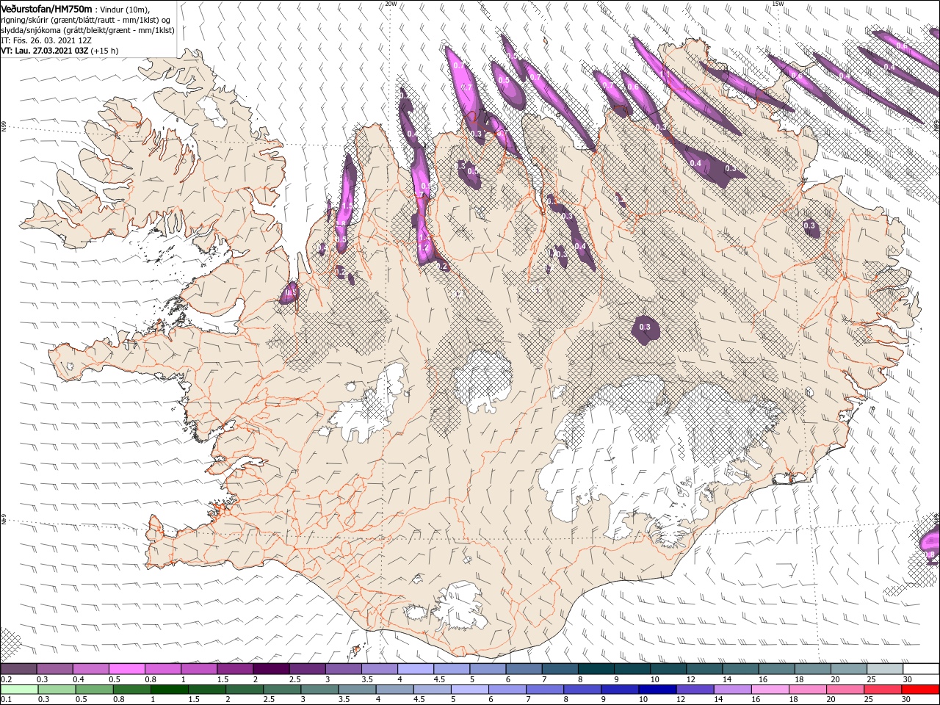Select the bright pink 0.5 snow legend swatch

point(126,669)
